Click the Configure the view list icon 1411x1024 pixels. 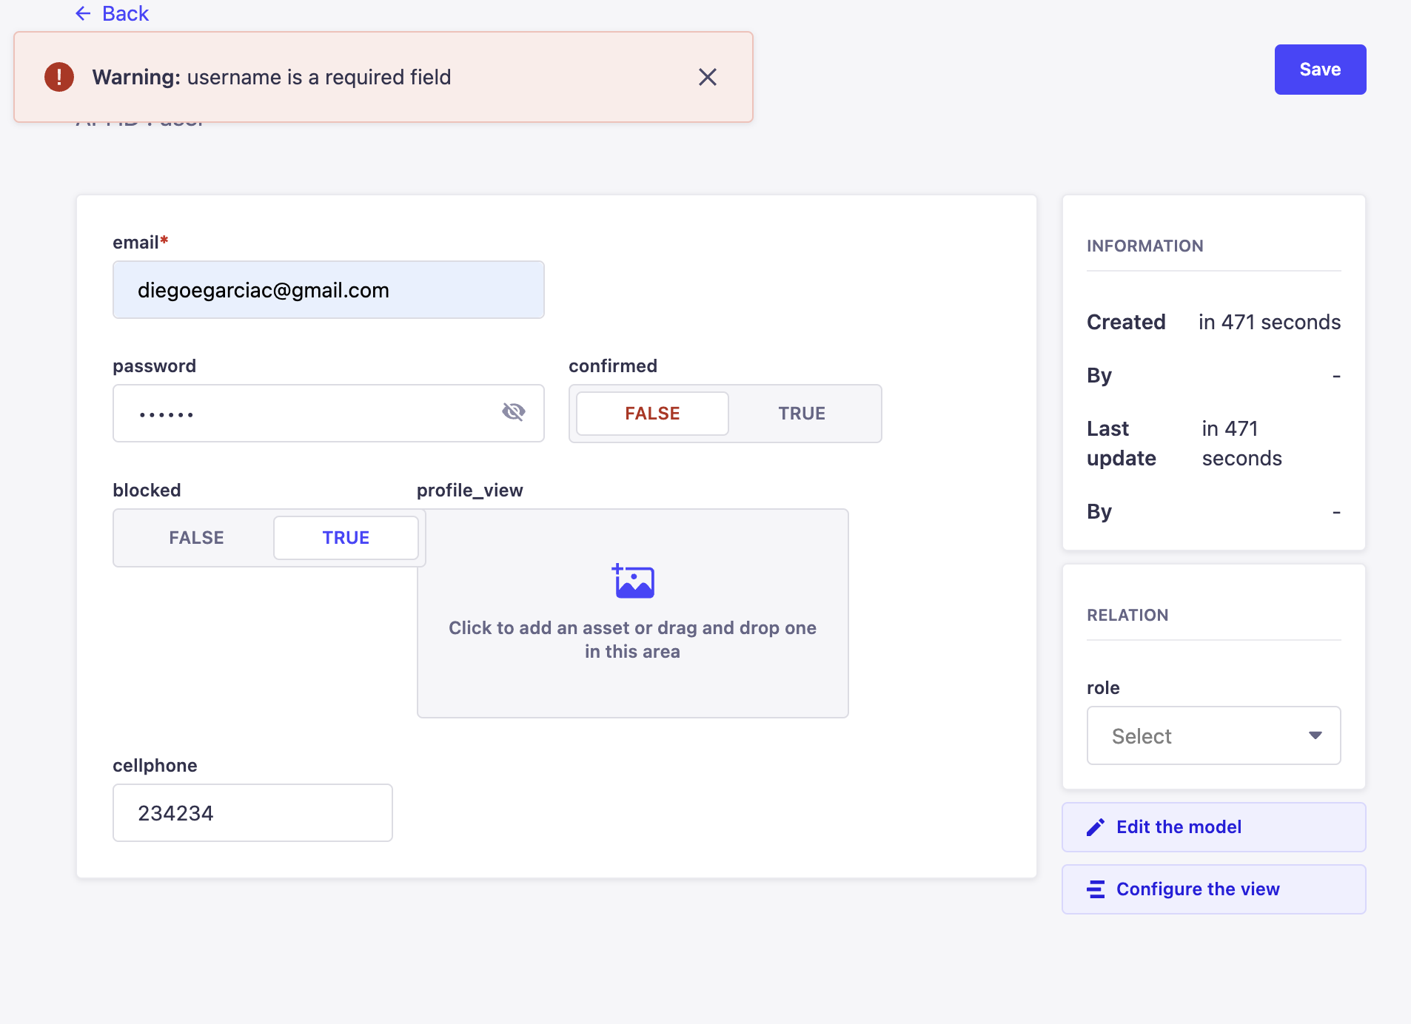tap(1096, 889)
